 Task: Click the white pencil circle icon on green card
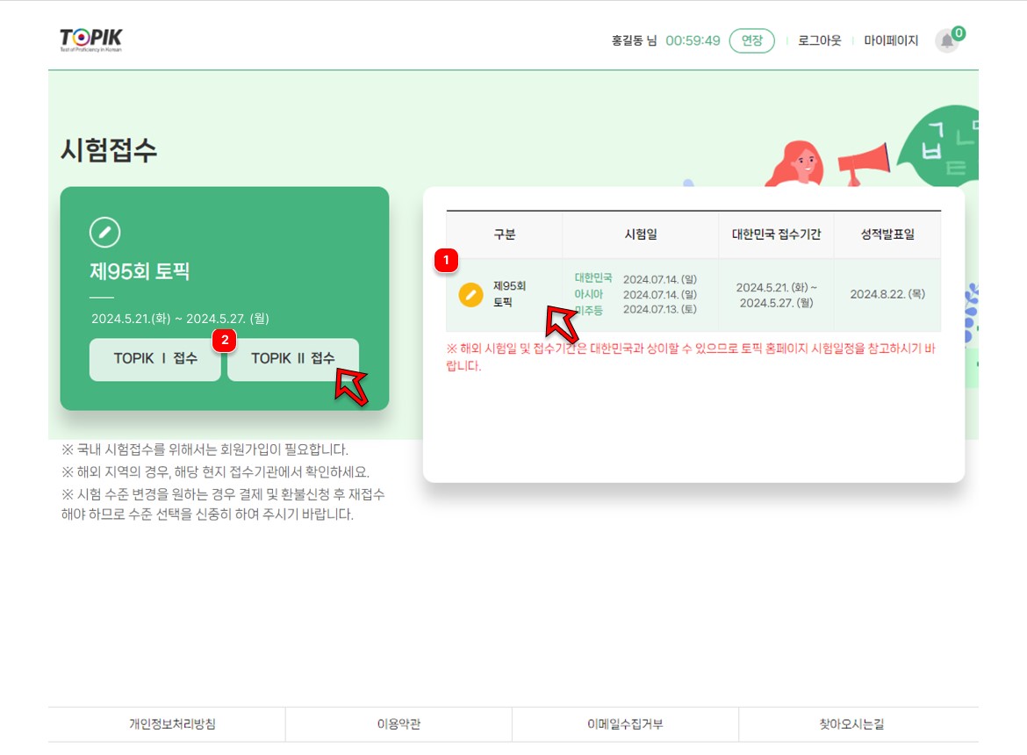point(104,233)
